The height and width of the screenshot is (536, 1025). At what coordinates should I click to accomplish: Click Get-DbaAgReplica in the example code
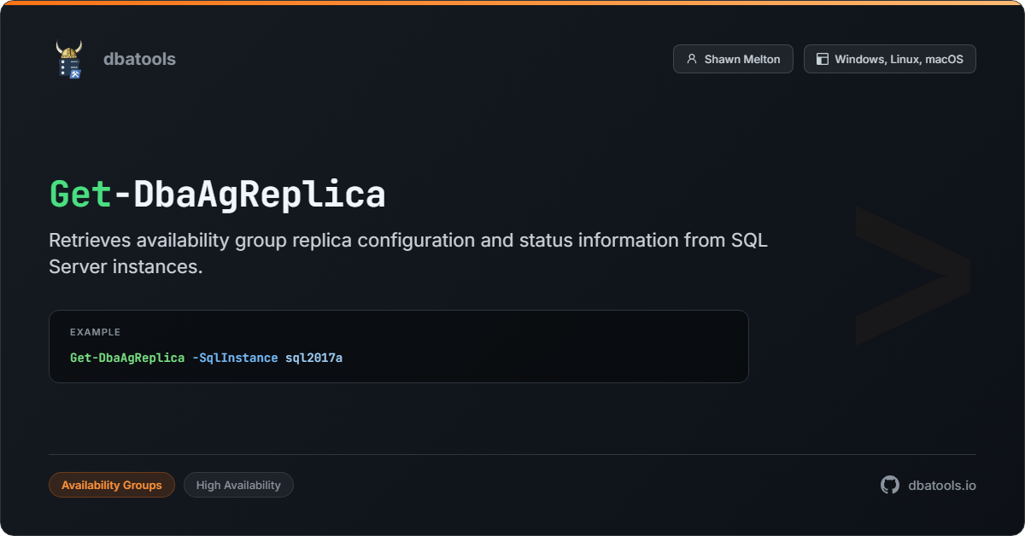[x=127, y=358]
